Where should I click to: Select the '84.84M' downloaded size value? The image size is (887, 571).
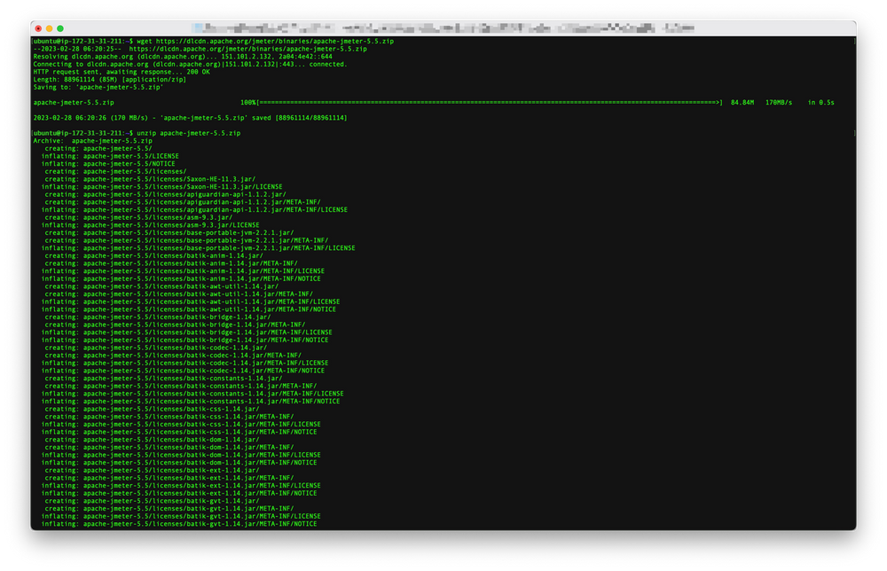[x=742, y=103]
